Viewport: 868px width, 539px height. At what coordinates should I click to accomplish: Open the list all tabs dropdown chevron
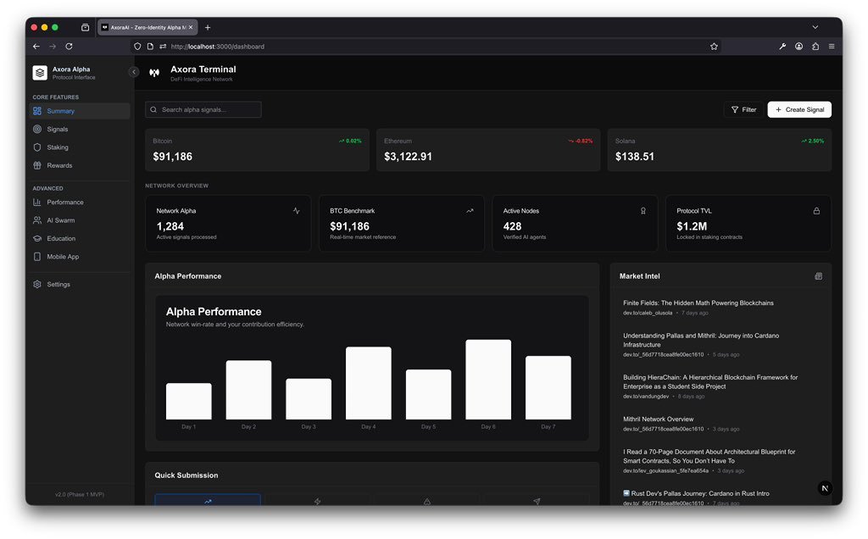815,27
